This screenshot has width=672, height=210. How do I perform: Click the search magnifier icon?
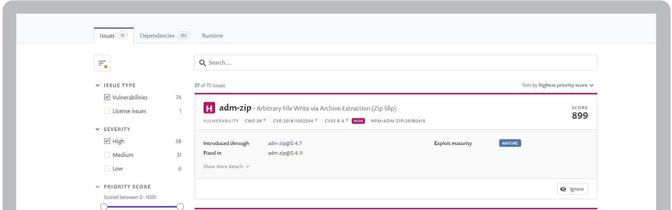[x=202, y=63]
